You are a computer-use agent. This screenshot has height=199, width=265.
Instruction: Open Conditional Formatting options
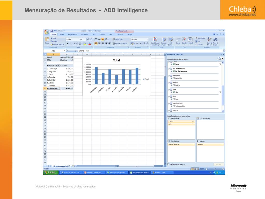tap(155, 41)
